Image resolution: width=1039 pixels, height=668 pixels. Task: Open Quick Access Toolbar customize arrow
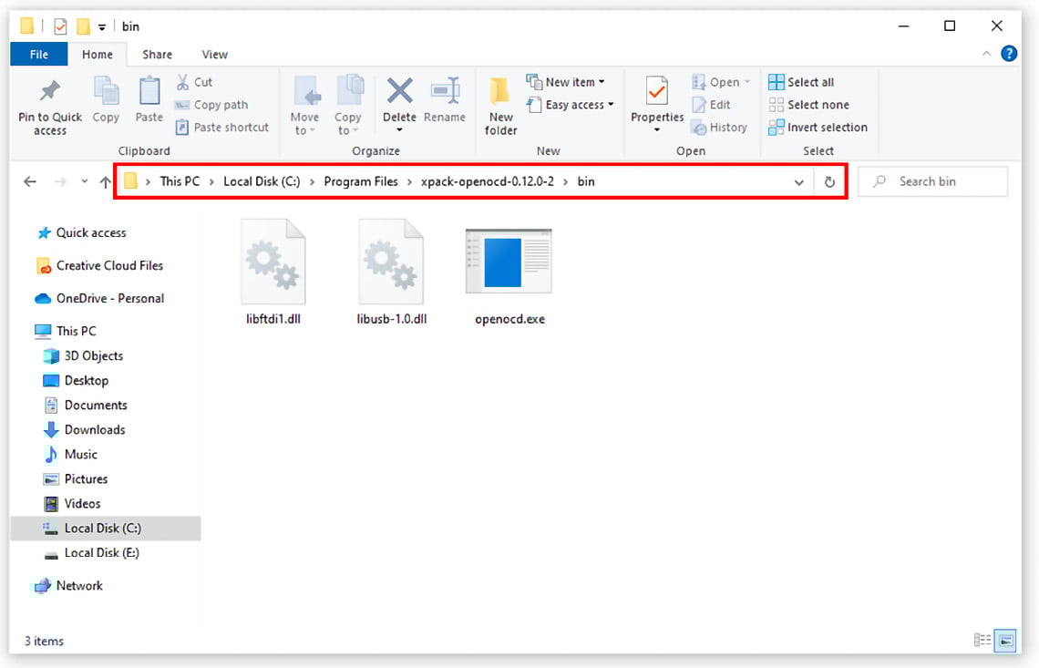[101, 27]
